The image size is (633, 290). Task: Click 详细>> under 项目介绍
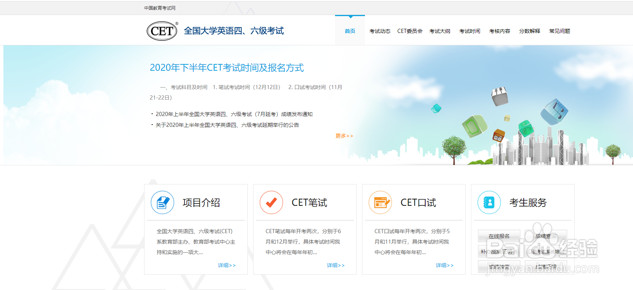(x=227, y=265)
